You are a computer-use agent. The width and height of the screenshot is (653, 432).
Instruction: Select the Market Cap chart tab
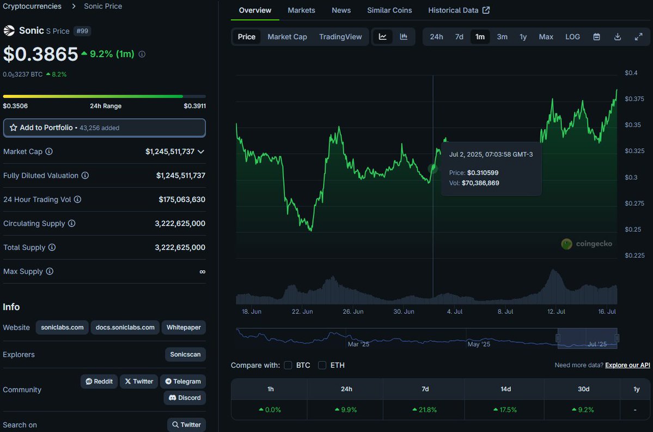pos(288,36)
